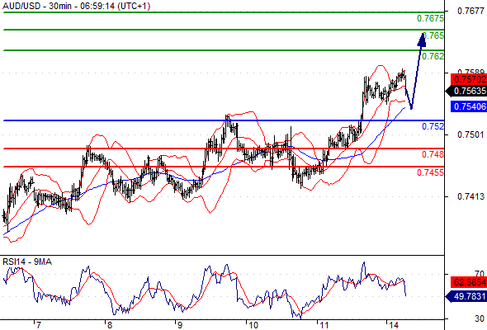Click the blue 0.752 pivot level label
The height and width of the screenshot is (330, 487).
[433, 126]
